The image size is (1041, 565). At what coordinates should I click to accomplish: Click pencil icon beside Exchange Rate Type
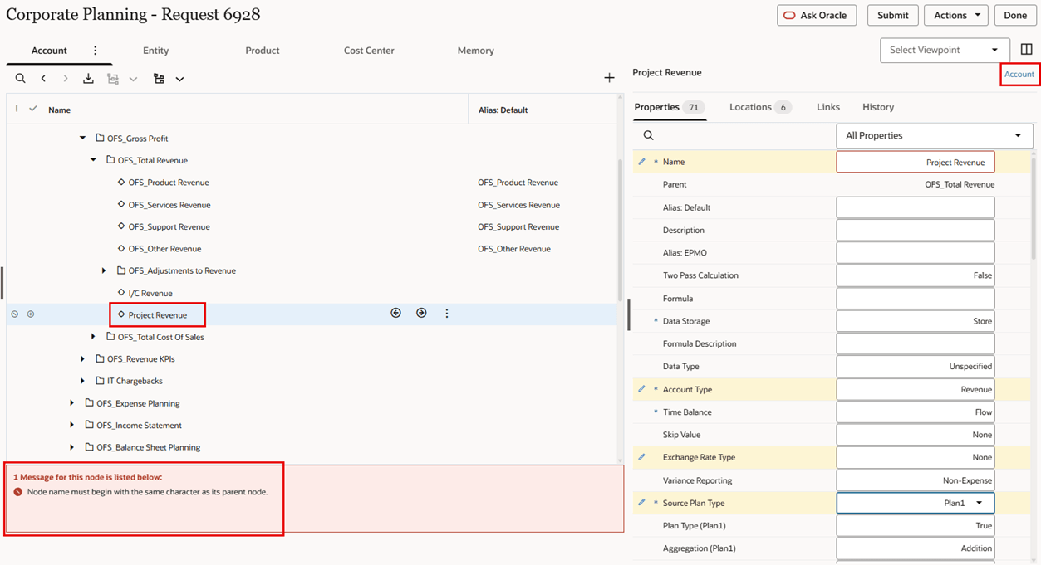[641, 457]
